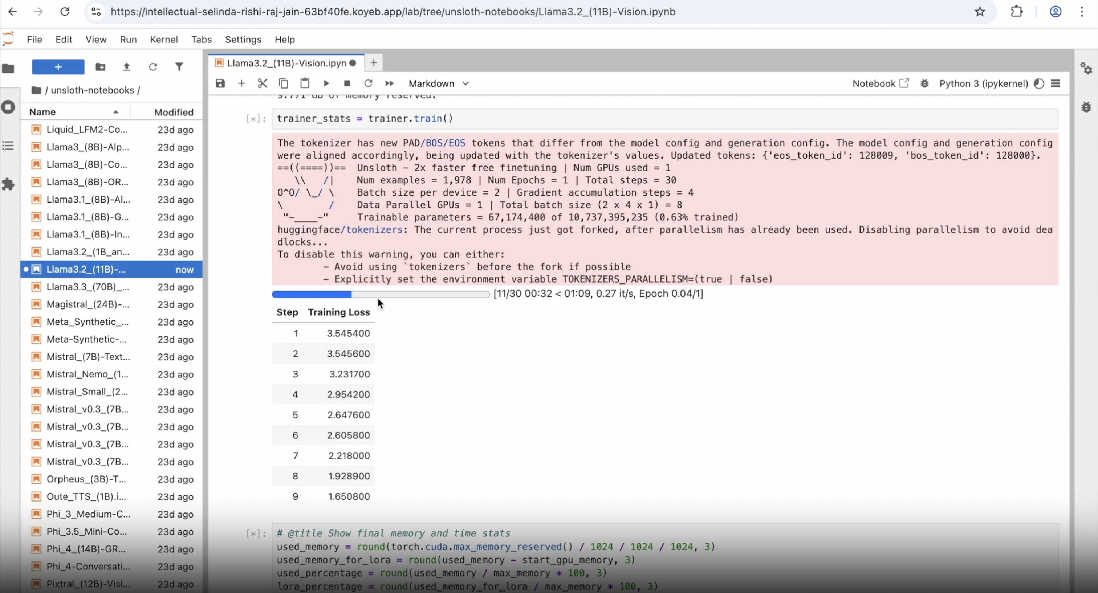Click the training progress bar

point(380,294)
